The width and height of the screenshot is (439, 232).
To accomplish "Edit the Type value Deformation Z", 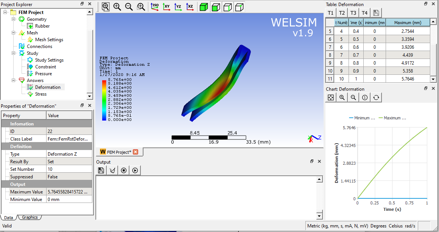I will (69, 154).
